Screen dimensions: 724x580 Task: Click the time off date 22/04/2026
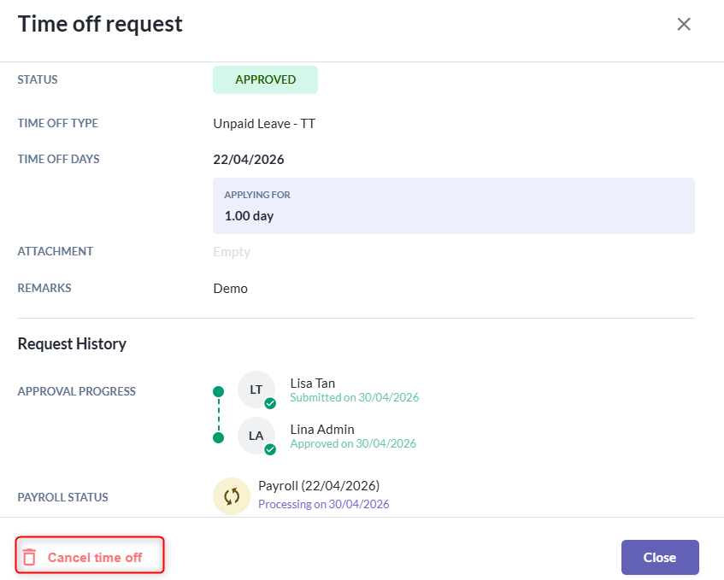[249, 160]
